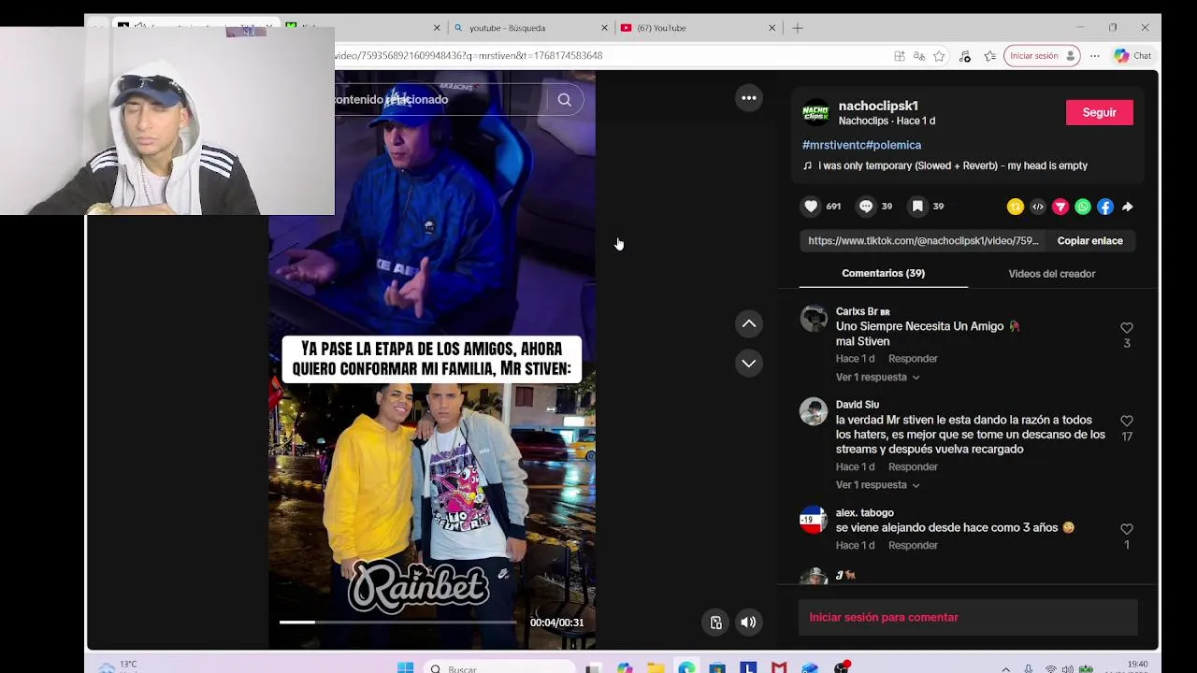Screen dimensions: 1197x673
Task: Open the Microsoft Edge taskbar icon
Action: click(x=686, y=667)
